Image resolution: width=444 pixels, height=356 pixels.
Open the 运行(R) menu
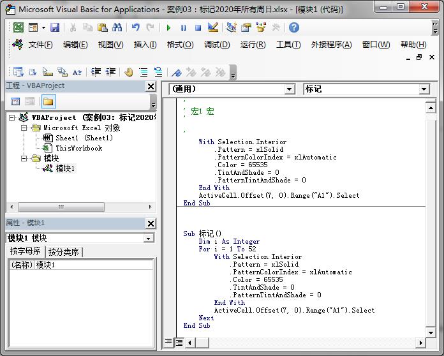click(x=253, y=45)
